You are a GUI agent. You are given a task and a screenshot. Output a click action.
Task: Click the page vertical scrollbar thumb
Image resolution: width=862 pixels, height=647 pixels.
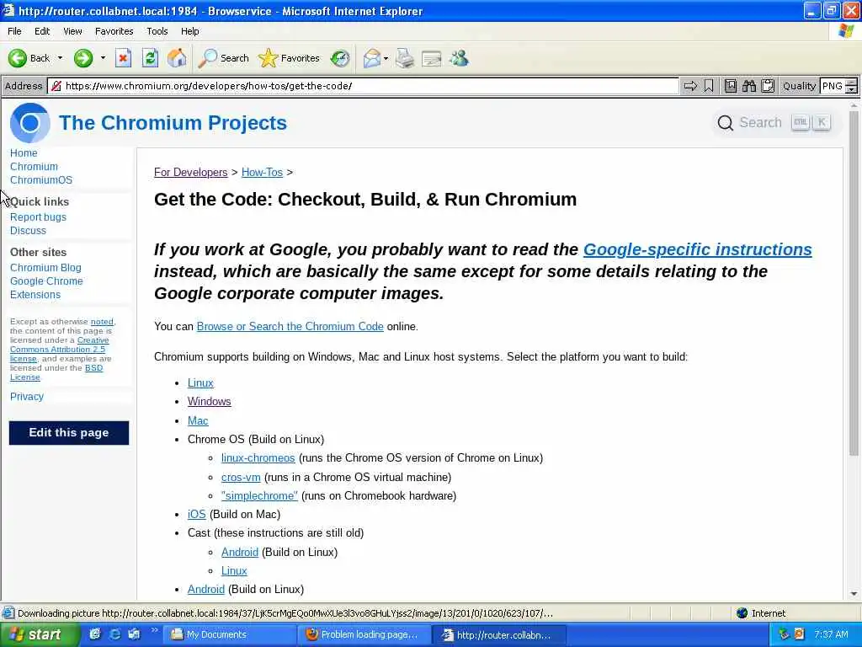[854, 283]
